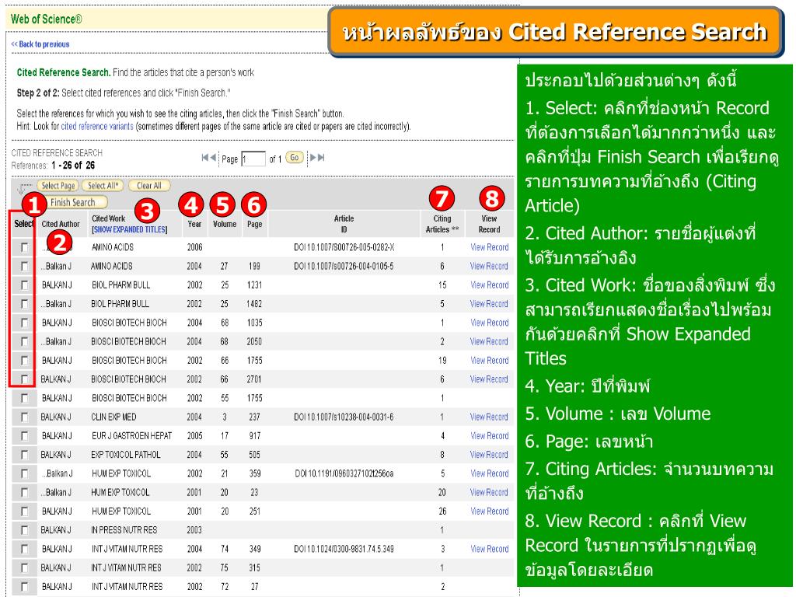Click the Citing Articles column header
The height and width of the screenshot is (597, 796).
point(442,224)
